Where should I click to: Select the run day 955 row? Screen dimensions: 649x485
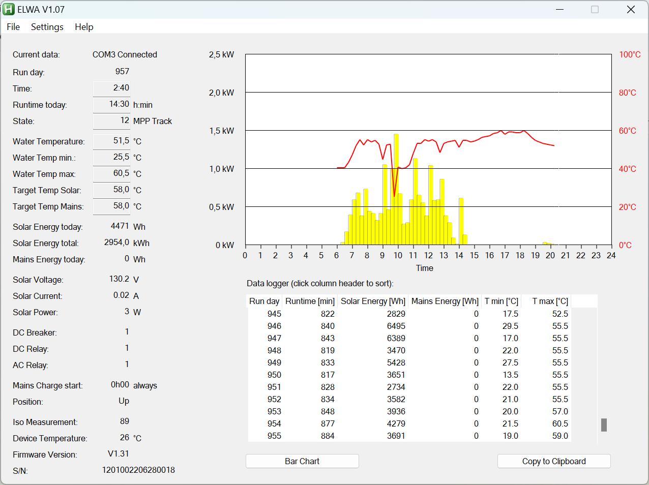275,436
